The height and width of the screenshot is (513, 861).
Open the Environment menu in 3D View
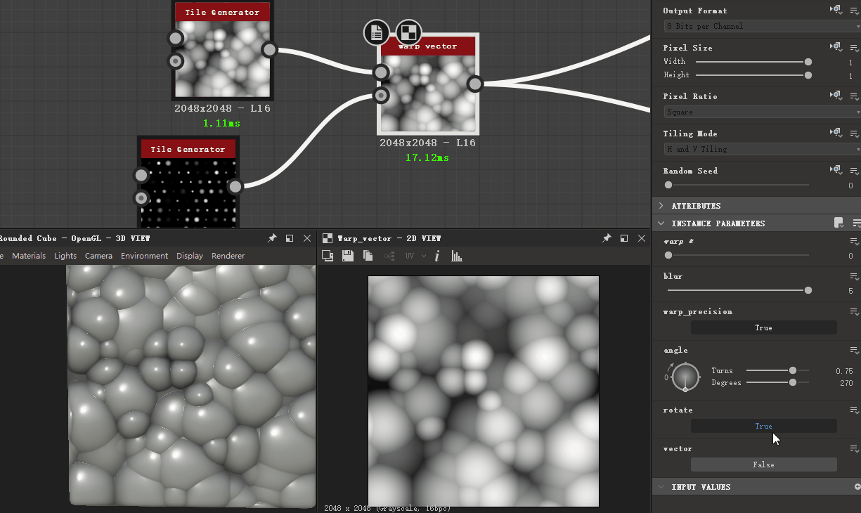click(x=144, y=256)
